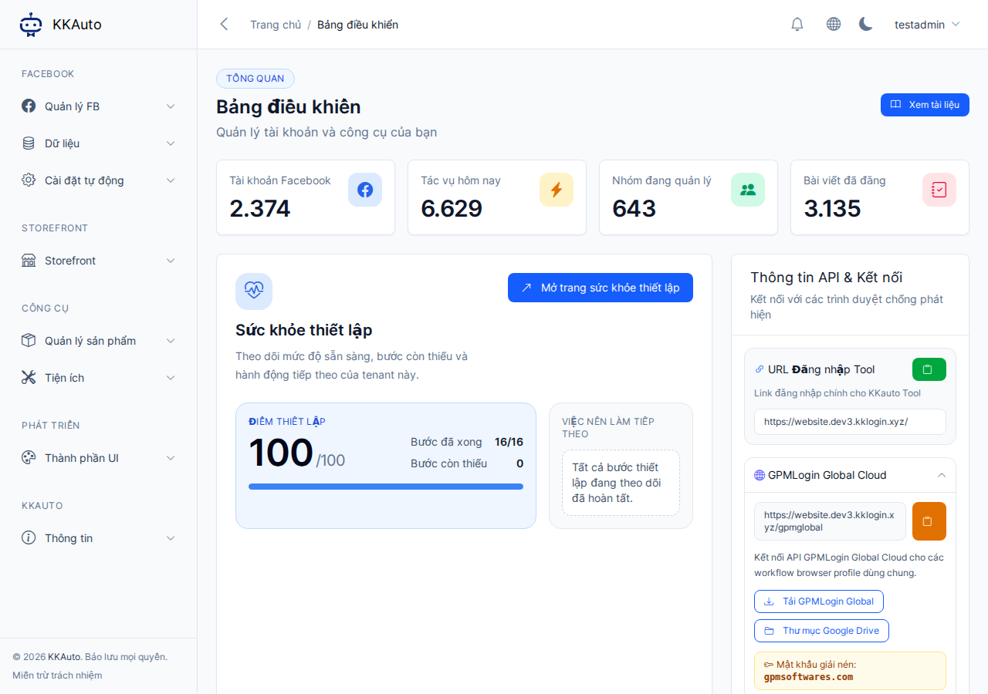The height and width of the screenshot is (694, 988).
Task: Open the Thành phần UI menu item
Action: [x=99, y=458]
